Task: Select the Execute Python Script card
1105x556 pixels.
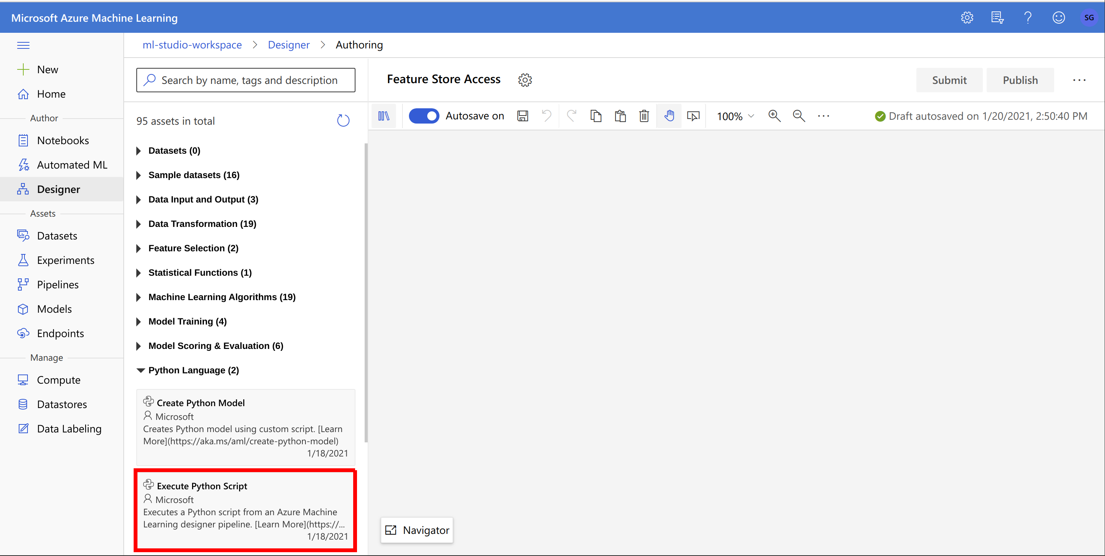Action: (x=246, y=510)
